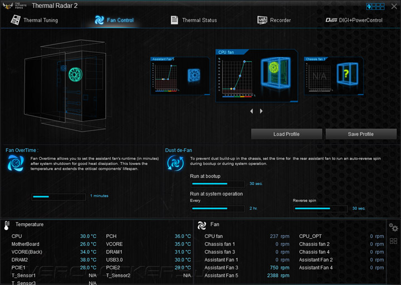This screenshot has height=285, width=401.
Task: Click the DIGI+ logo icon
Action: (331, 20)
